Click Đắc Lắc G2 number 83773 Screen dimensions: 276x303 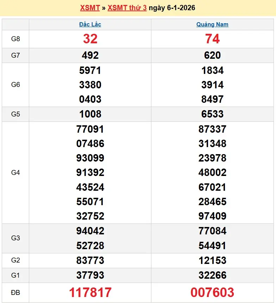pyautogui.click(x=90, y=260)
